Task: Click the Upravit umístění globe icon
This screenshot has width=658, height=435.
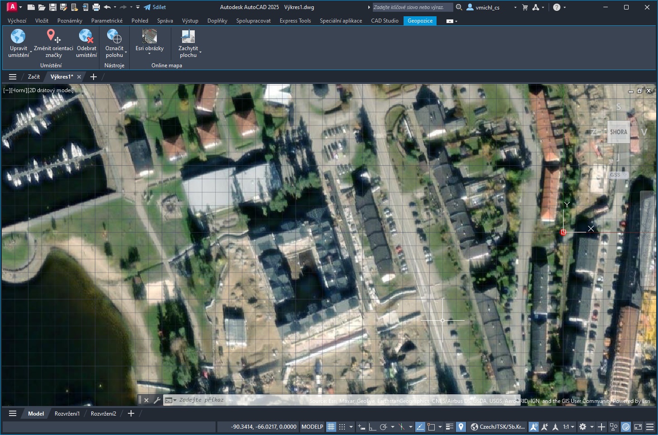Action: coord(18,36)
